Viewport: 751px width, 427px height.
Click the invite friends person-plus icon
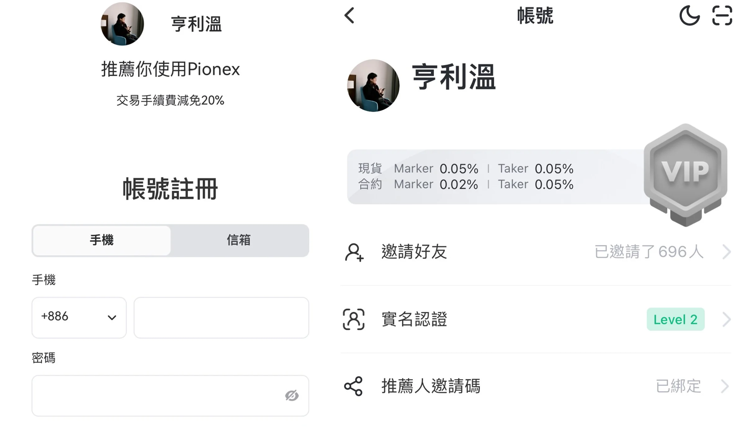[354, 252]
